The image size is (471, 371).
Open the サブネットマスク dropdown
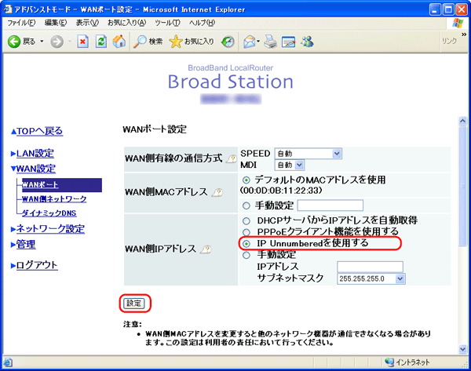[x=371, y=278]
